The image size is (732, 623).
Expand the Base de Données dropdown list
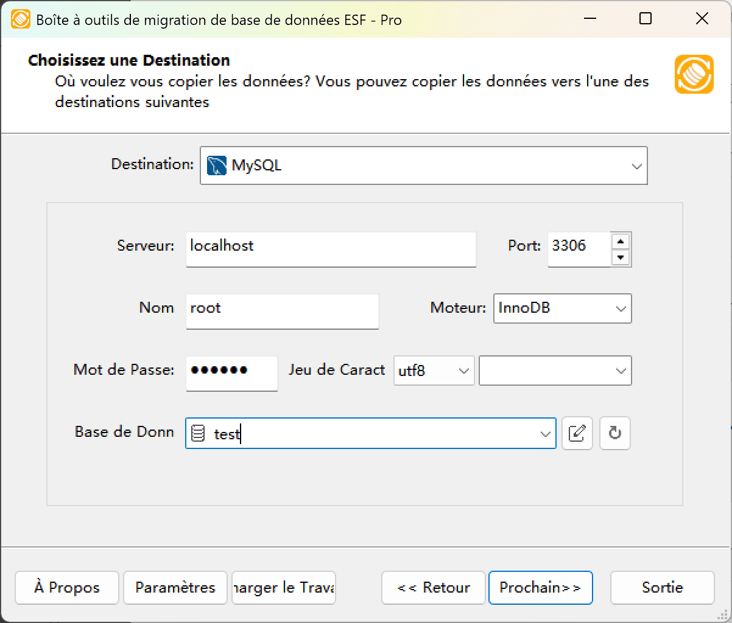coord(544,433)
